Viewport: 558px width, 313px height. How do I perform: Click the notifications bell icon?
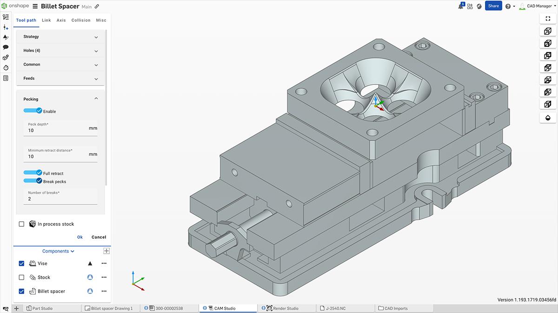[x=461, y=6]
